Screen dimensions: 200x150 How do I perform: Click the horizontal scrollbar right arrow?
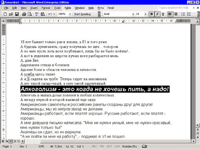pyautogui.click(x=194, y=141)
